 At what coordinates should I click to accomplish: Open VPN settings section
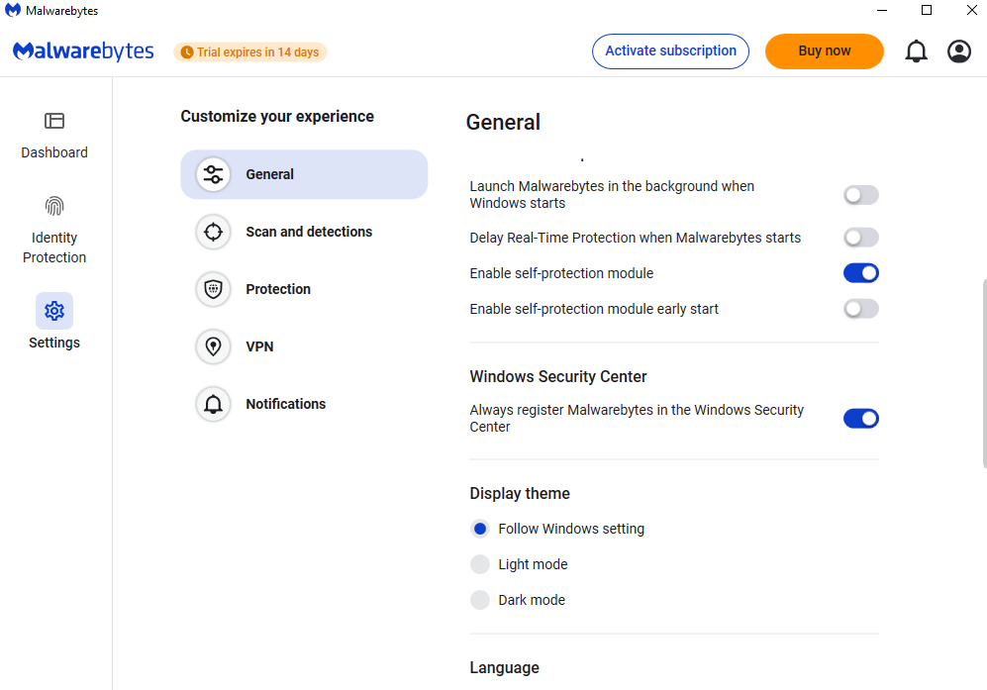click(304, 346)
